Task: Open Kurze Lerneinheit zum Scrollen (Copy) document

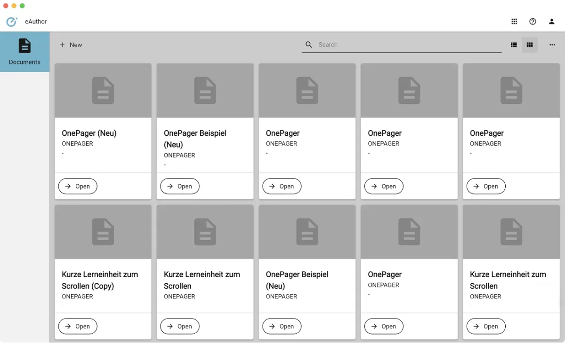Action: 78,326
